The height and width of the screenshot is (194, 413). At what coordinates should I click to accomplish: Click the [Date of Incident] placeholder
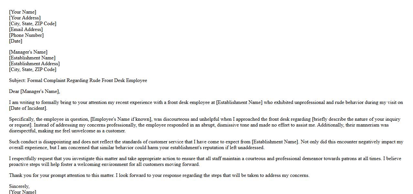tap(28, 108)
